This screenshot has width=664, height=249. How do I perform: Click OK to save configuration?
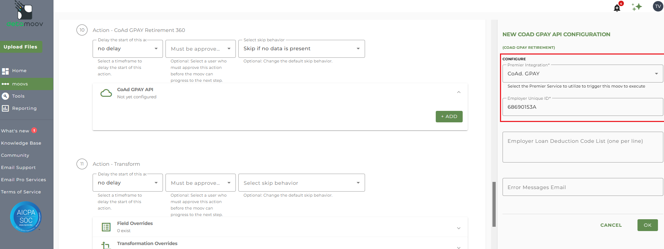tap(647, 225)
